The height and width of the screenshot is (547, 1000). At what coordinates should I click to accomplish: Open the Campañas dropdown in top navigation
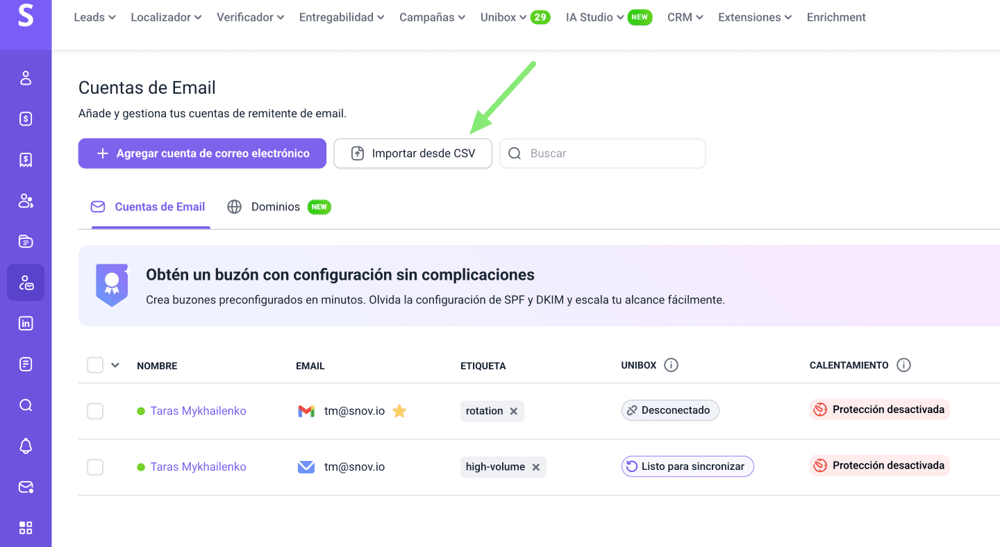click(x=432, y=17)
